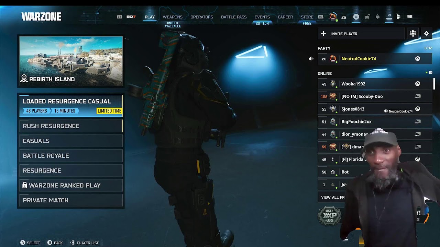Open the group code icon beside Invite Player
The image size is (440, 247).
(x=412, y=33)
